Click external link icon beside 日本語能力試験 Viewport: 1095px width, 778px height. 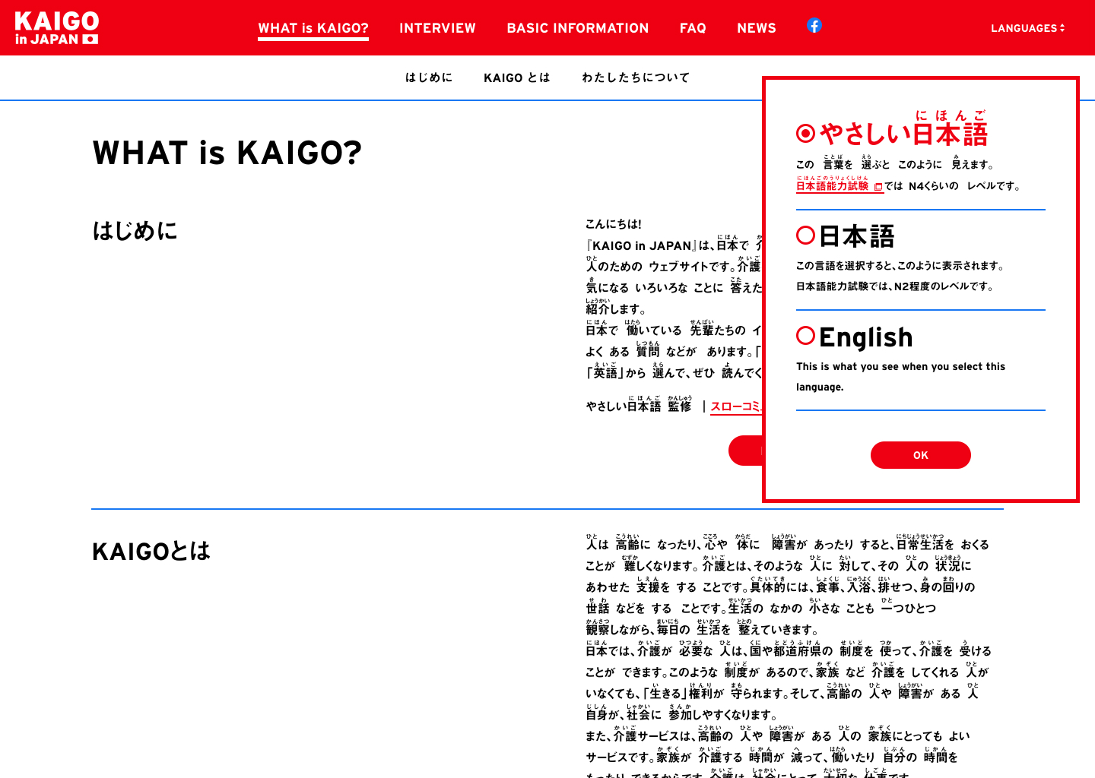(878, 187)
